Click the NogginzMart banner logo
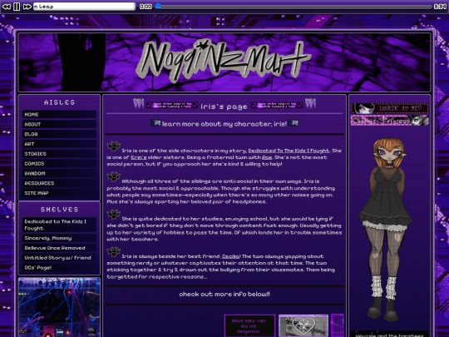This screenshot has width=449, height=337. coord(223,61)
